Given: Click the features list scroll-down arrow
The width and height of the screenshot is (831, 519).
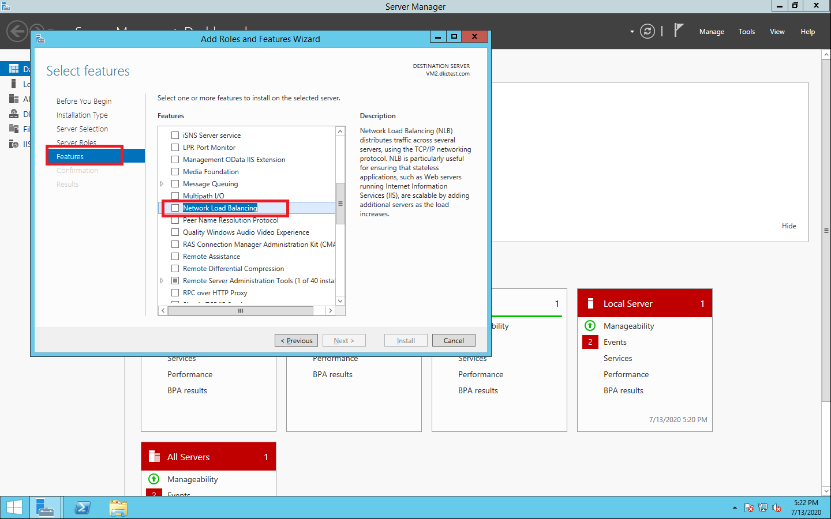Looking at the screenshot, I should point(340,301).
